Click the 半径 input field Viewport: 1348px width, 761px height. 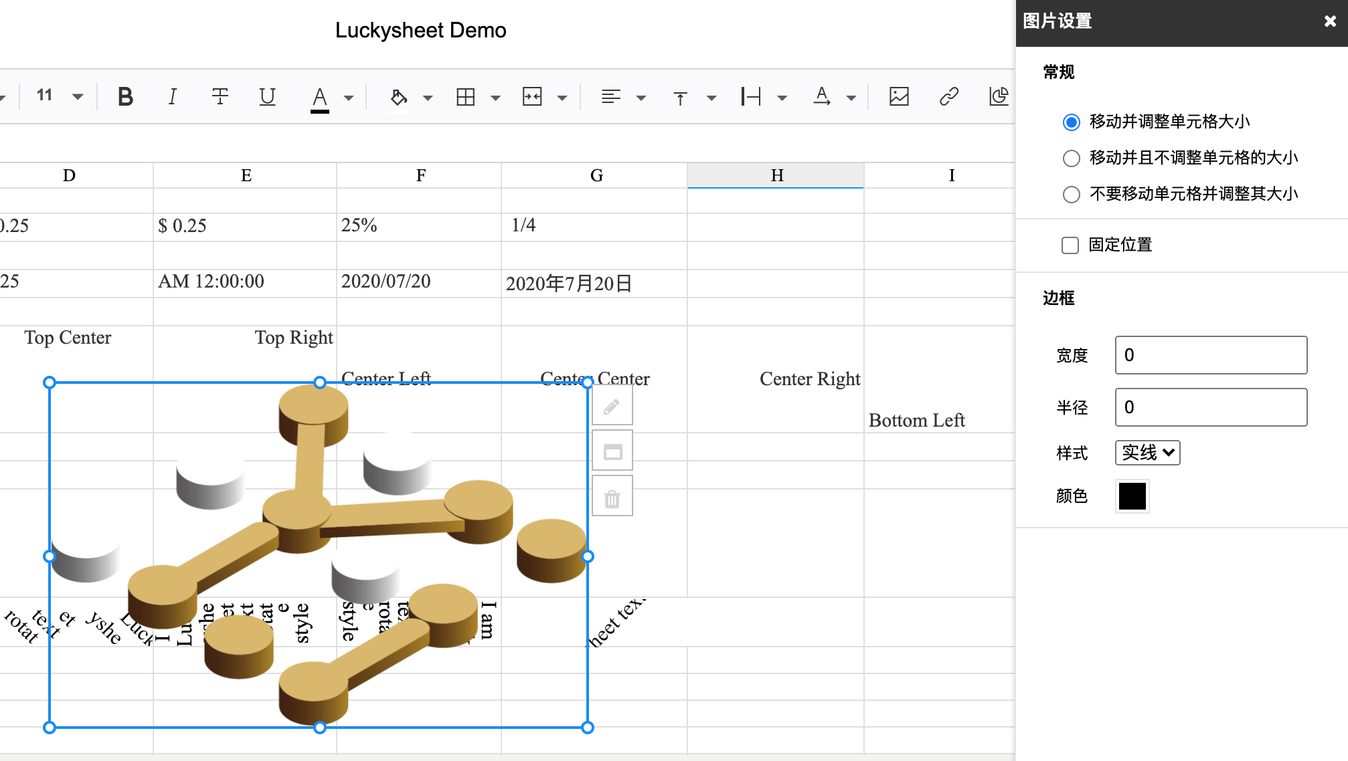(x=1211, y=407)
